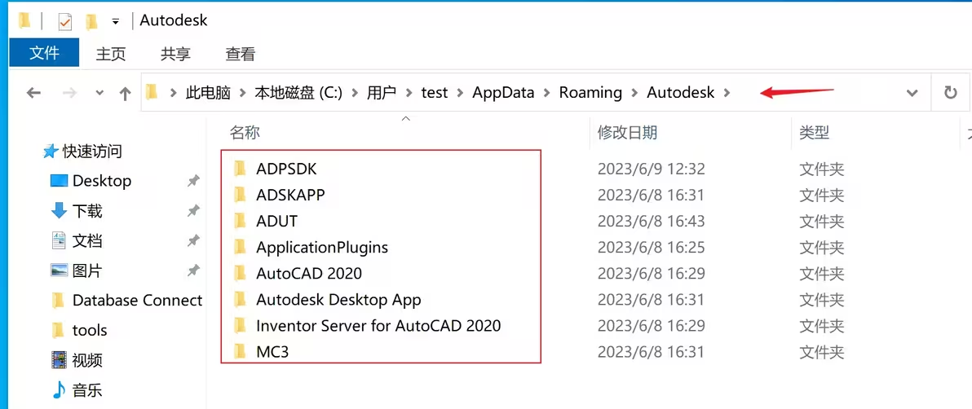Select the ADUT folder

point(276,222)
